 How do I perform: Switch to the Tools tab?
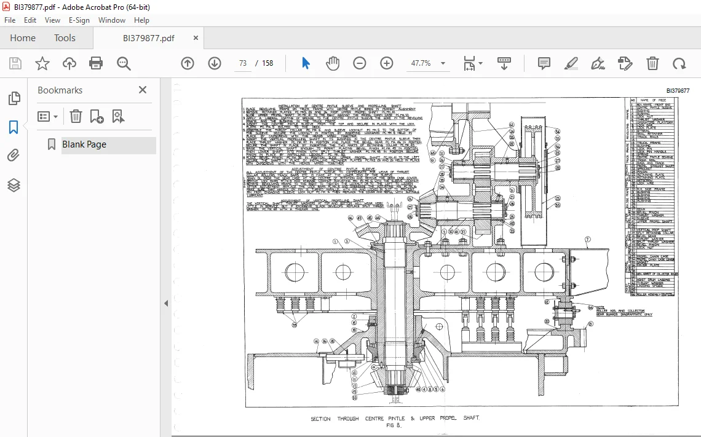[x=65, y=38]
